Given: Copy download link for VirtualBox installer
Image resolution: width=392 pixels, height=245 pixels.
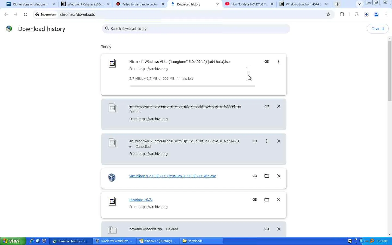Looking at the screenshot, I should [255, 176].
